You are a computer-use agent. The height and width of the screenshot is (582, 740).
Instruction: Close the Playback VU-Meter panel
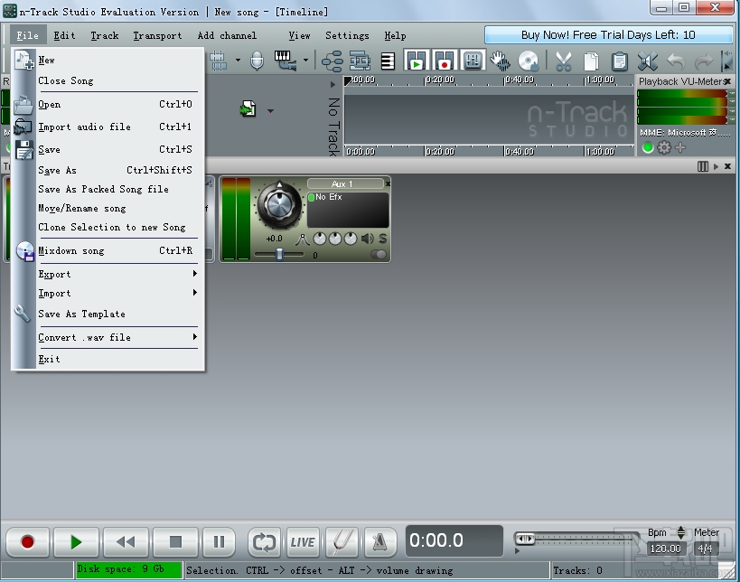(727, 81)
